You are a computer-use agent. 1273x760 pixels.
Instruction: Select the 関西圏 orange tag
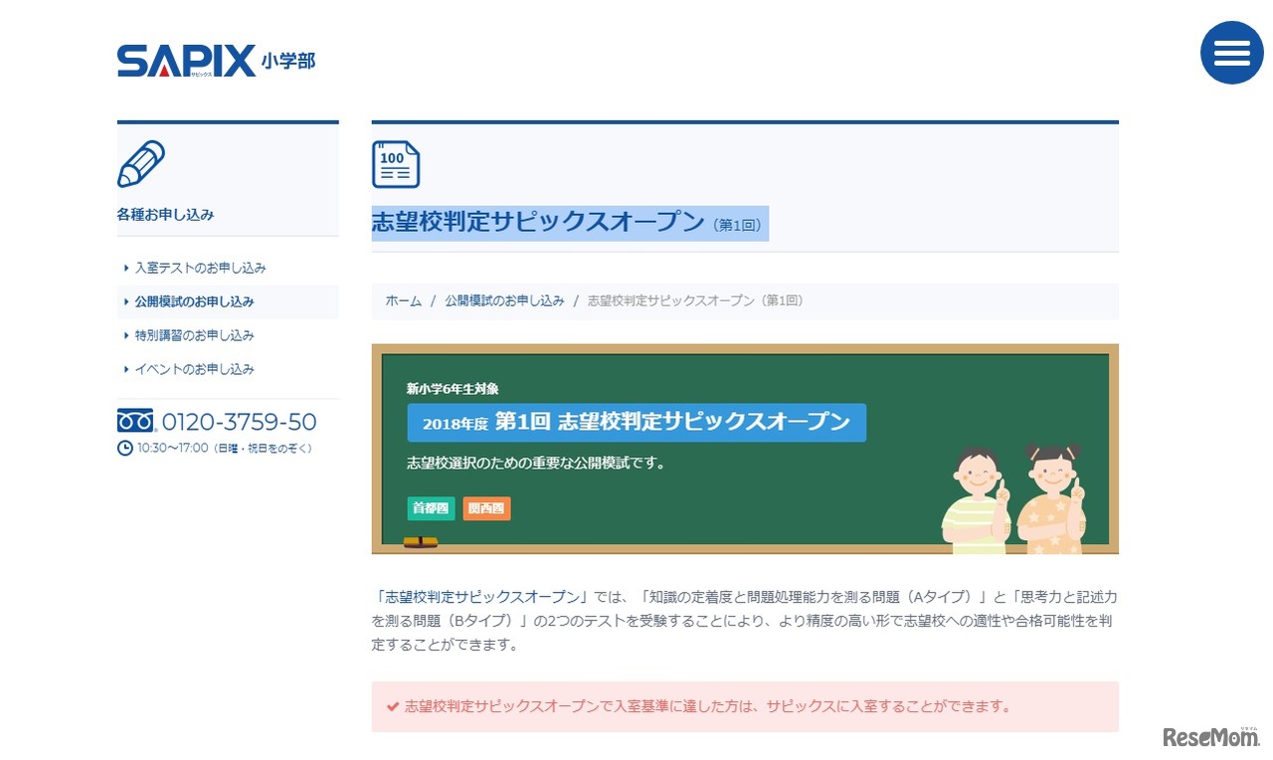[x=486, y=508]
